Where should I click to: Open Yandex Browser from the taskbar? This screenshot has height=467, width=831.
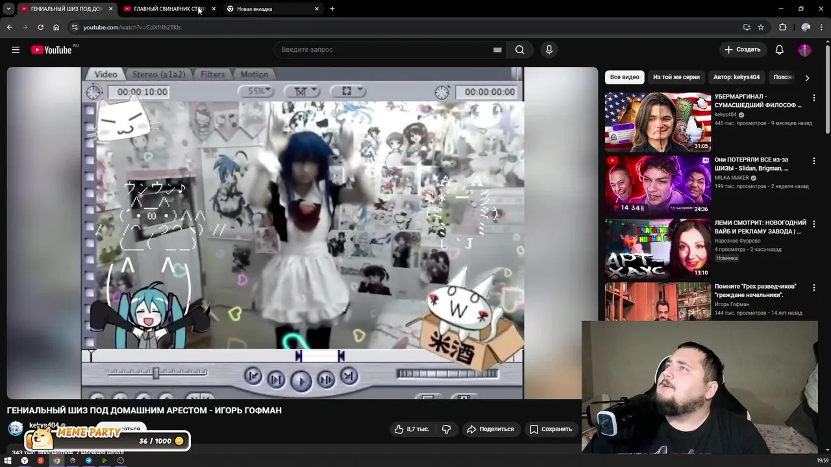[25, 461]
